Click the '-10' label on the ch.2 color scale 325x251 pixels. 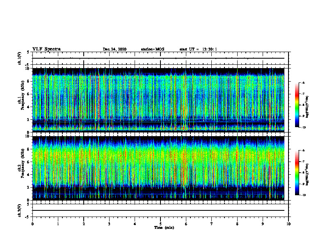click(x=303, y=195)
